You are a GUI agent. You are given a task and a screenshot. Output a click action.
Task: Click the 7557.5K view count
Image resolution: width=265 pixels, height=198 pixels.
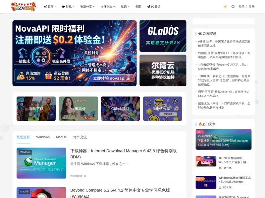[x=227, y=168]
